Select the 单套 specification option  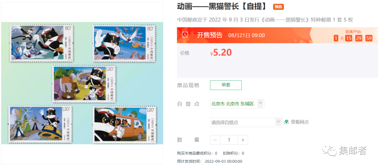226,85
